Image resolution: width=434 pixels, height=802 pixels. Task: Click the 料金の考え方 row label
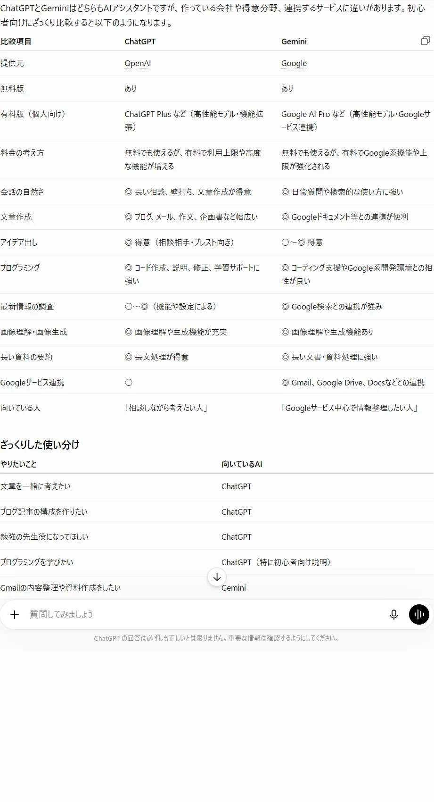[22, 153]
